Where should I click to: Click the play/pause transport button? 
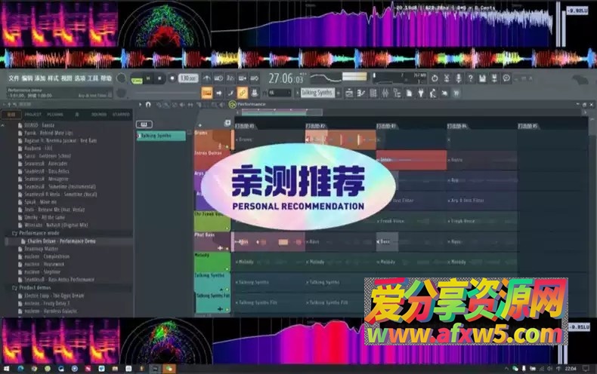tap(148, 78)
